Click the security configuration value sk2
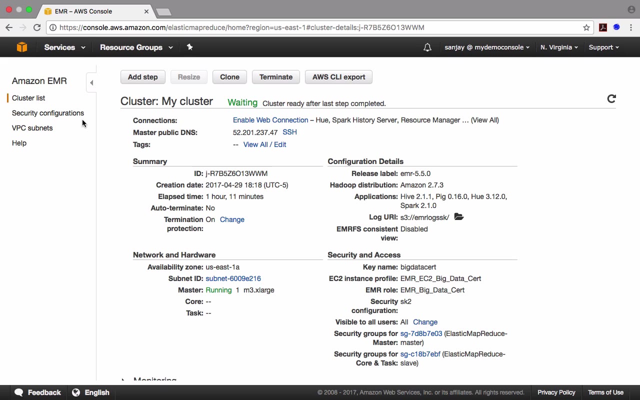 click(406, 301)
